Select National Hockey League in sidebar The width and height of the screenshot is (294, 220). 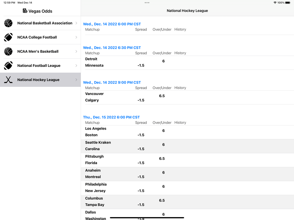[40, 80]
